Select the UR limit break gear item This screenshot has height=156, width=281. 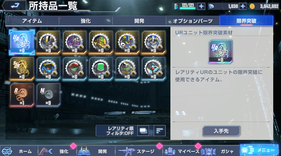(22, 42)
